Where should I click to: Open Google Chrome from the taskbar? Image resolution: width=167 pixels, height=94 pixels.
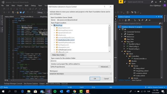75,91
